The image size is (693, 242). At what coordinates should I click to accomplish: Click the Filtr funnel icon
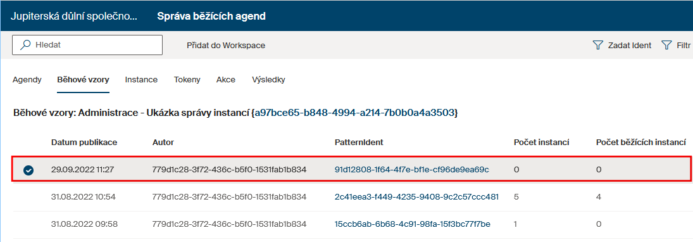click(666, 45)
